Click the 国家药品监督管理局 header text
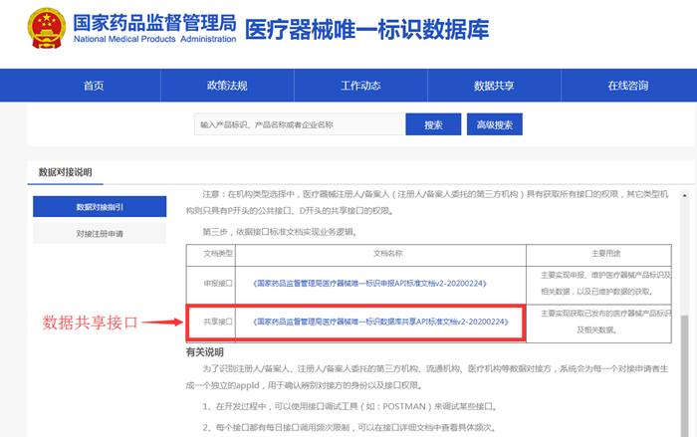Viewport: 697px width, 437px height. pos(154,22)
